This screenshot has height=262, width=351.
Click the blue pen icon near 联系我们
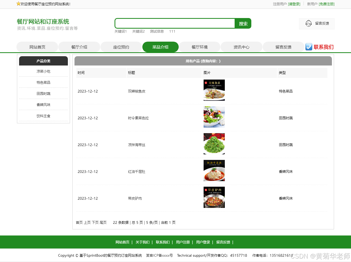pyautogui.click(x=309, y=47)
